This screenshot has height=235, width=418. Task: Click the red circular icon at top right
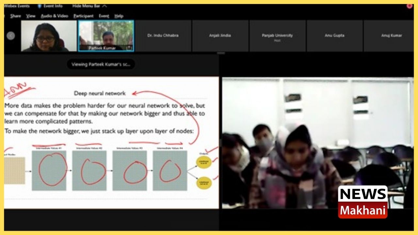[409, 6]
